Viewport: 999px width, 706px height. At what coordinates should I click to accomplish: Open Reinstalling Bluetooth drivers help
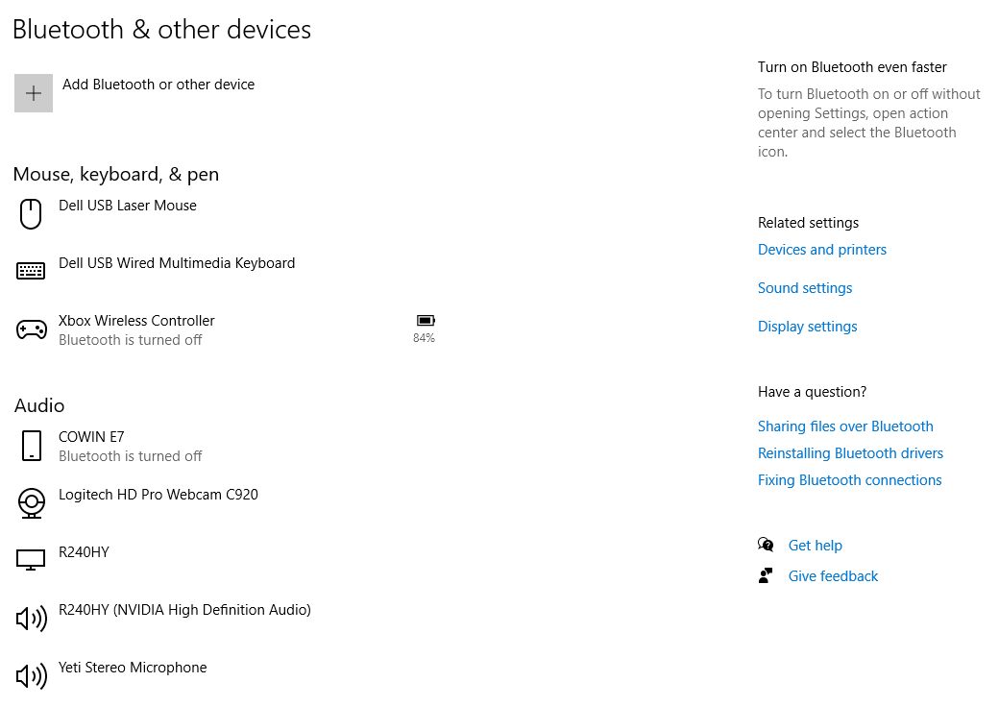[x=850, y=453]
